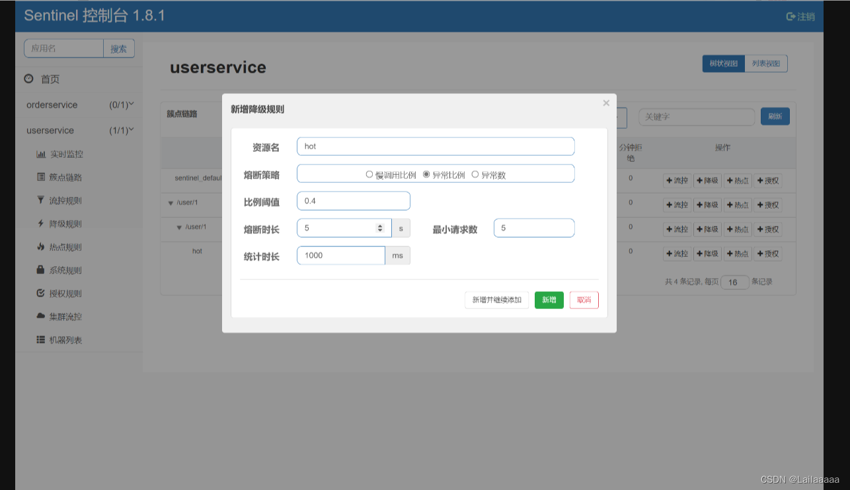Click the 最小请求数 input field
850x490 pixels.
tap(534, 228)
